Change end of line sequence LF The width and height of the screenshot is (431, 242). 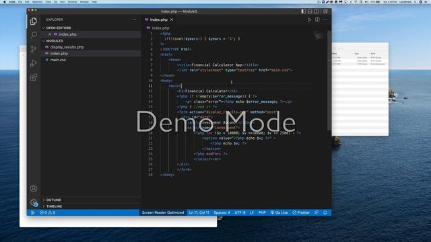(x=252, y=212)
